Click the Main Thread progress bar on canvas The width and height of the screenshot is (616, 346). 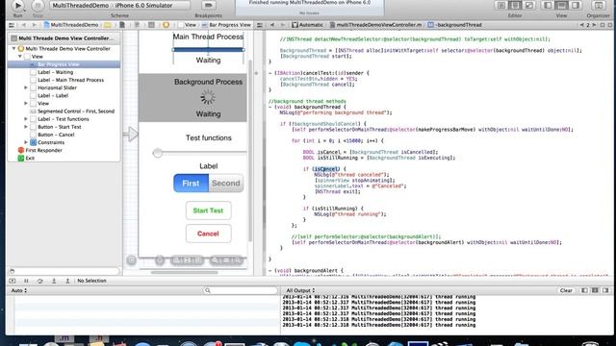[208, 50]
